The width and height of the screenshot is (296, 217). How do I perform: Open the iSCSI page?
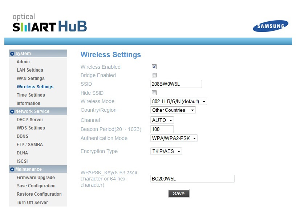pos(22,161)
